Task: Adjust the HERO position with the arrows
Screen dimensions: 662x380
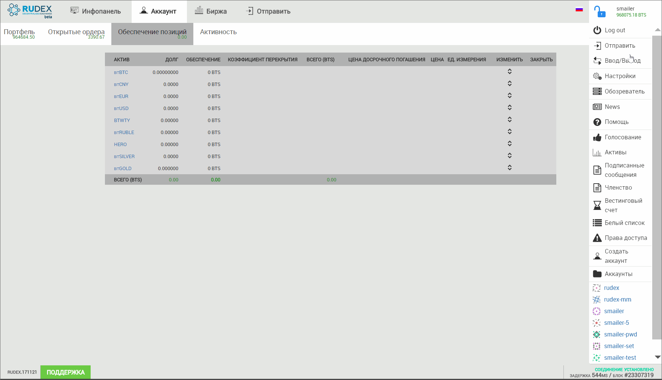Action: pos(510,143)
